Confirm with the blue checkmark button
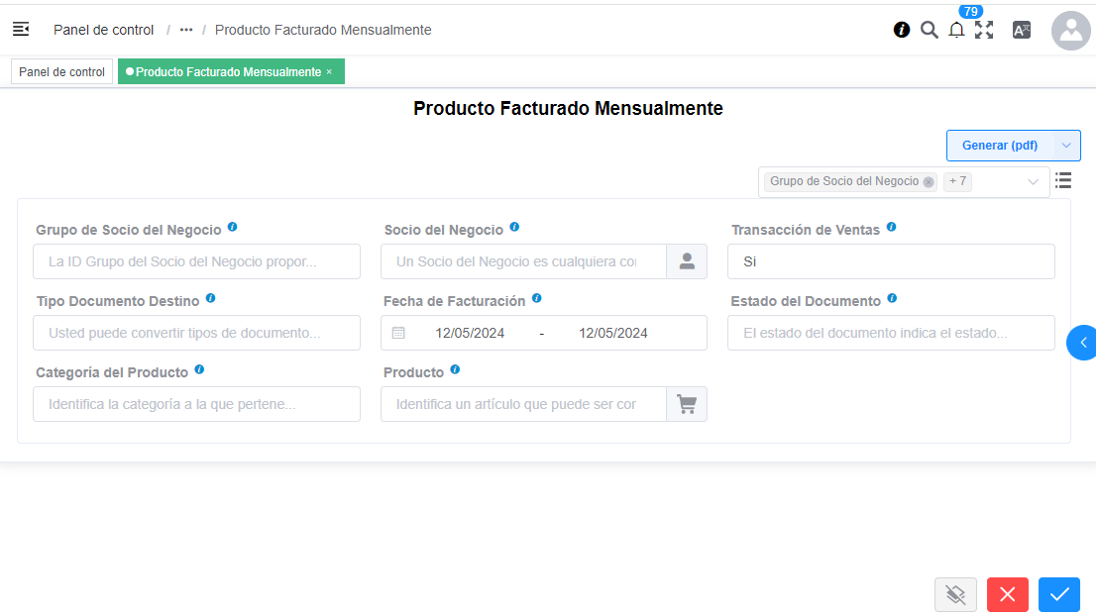1096x616 pixels. 1058,594
